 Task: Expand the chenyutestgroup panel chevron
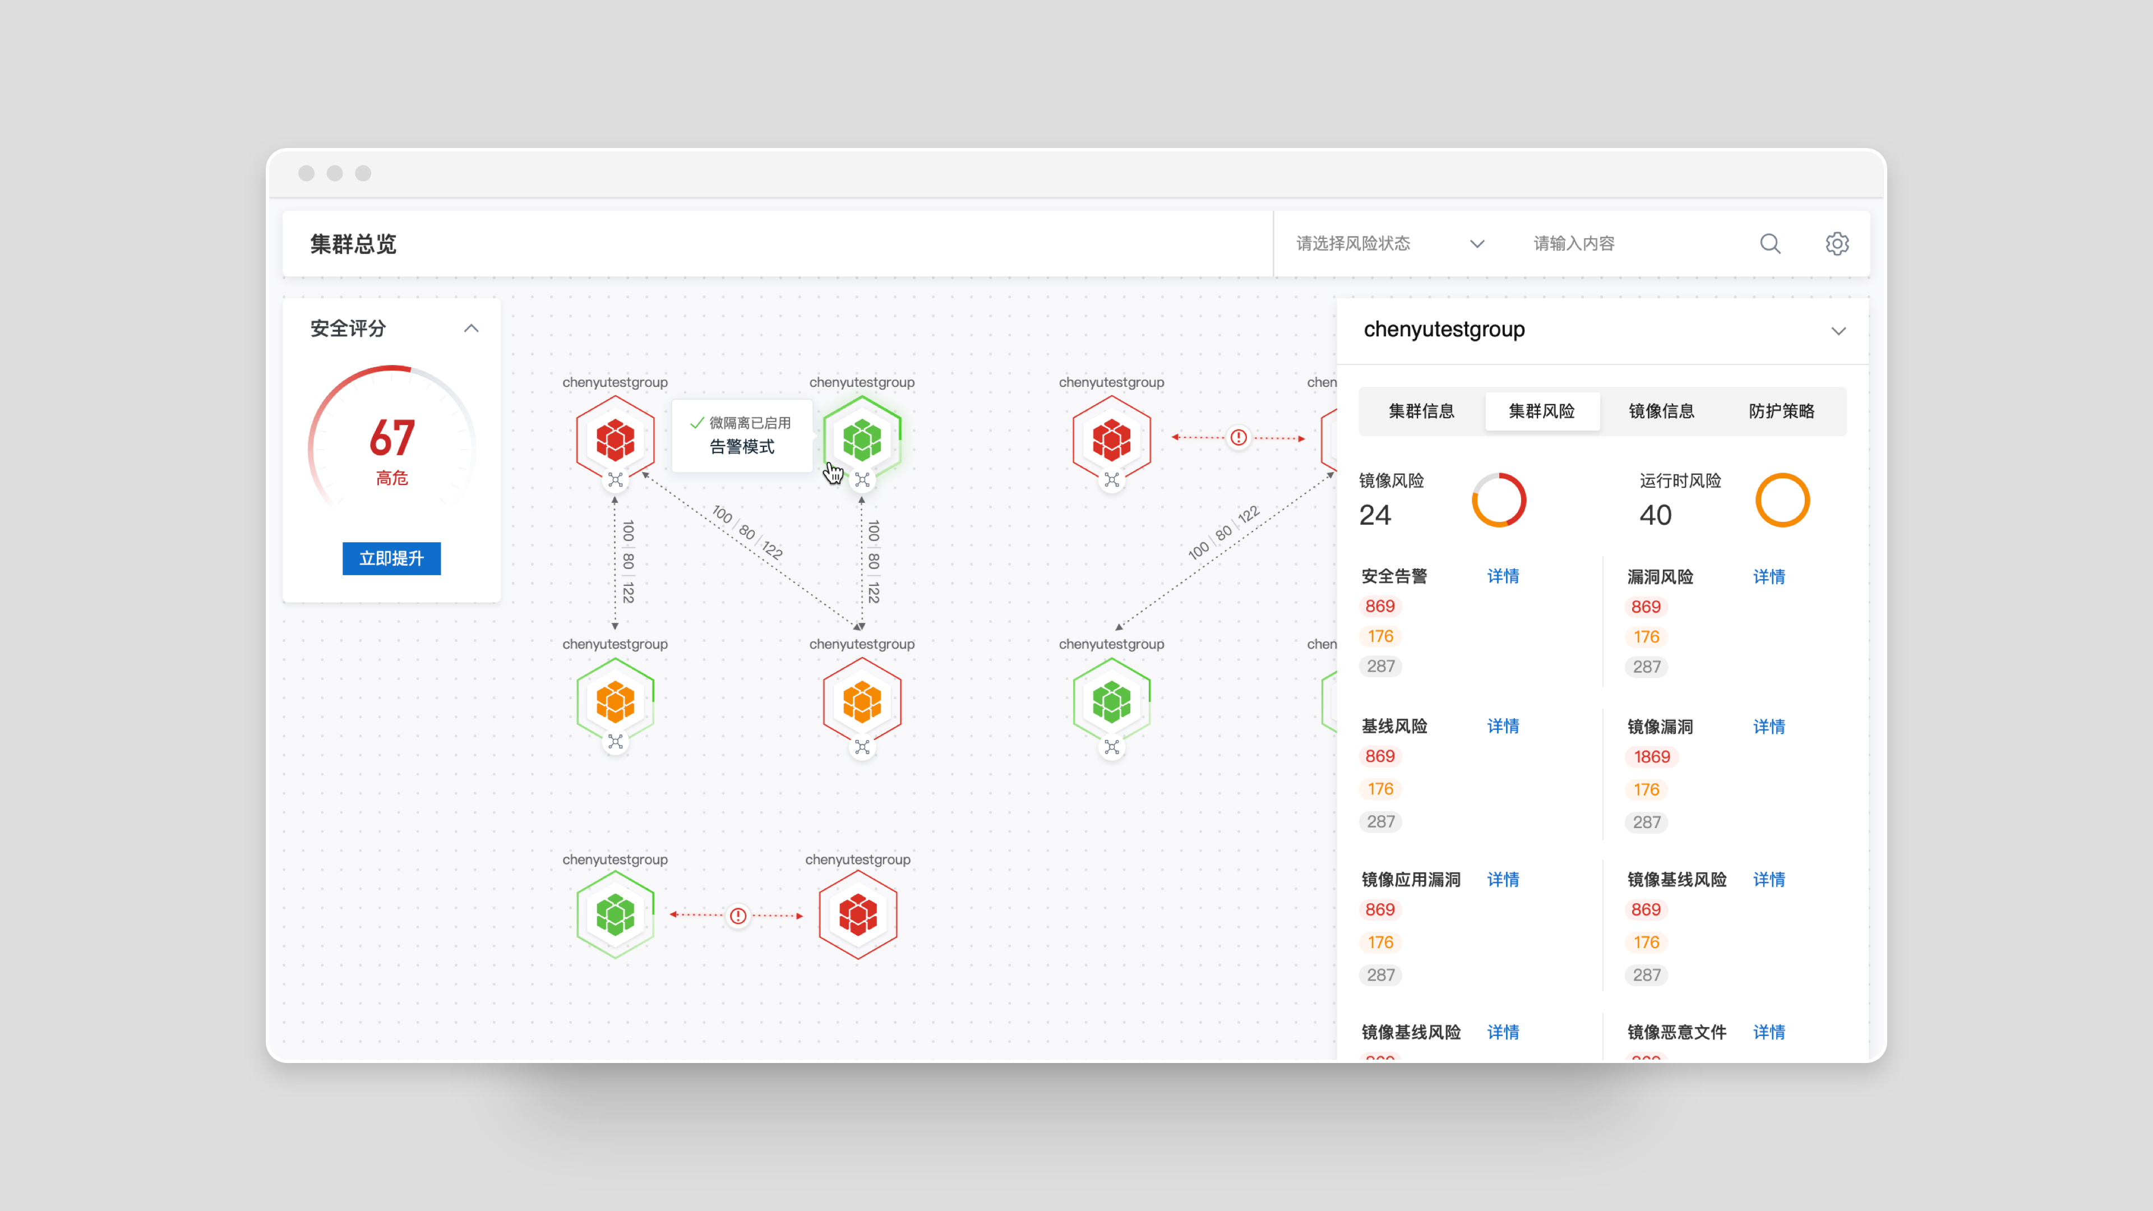(x=1838, y=331)
